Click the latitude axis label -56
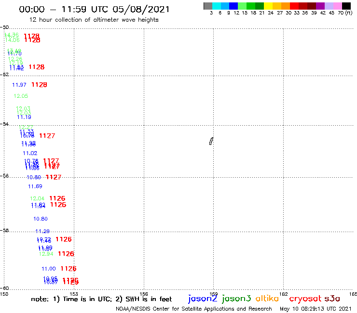357x313 pixels. point(4,176)
